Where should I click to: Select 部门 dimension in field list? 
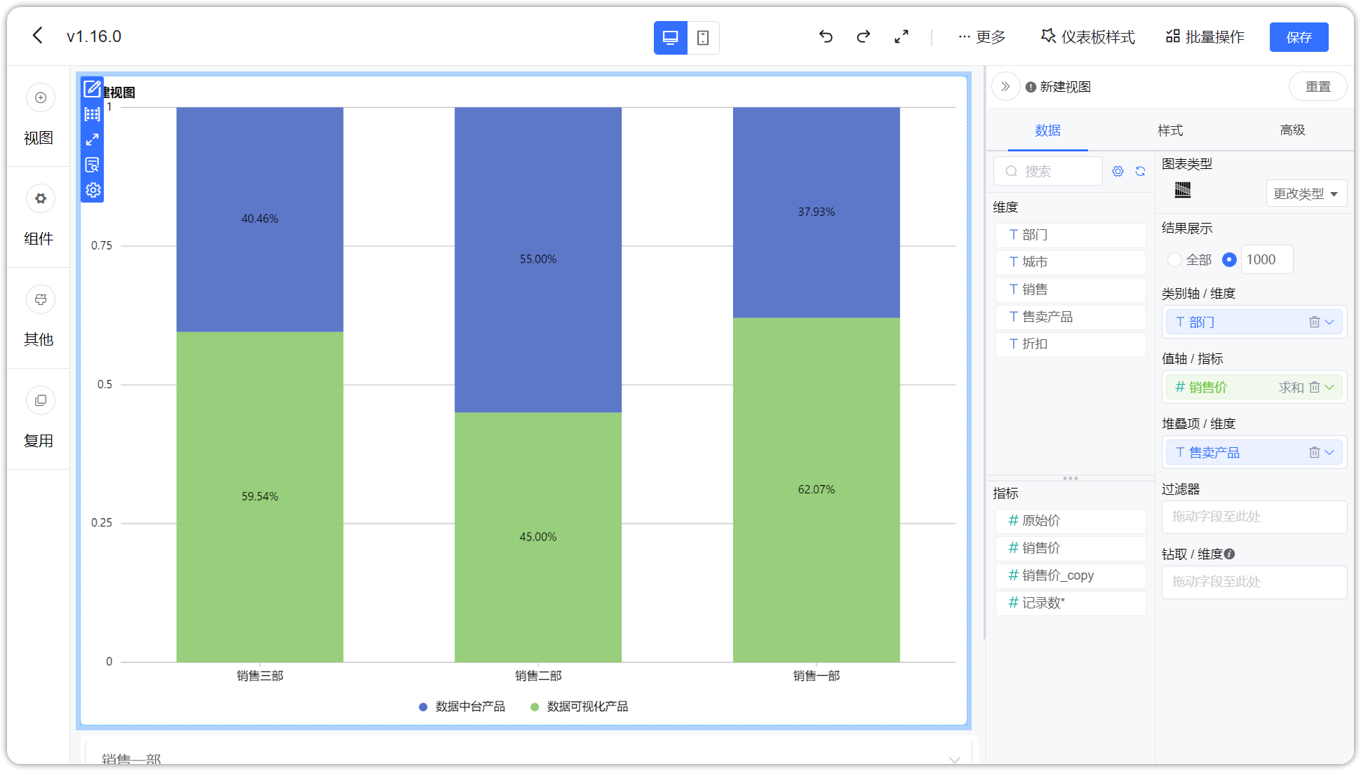tap(1071, 235)
